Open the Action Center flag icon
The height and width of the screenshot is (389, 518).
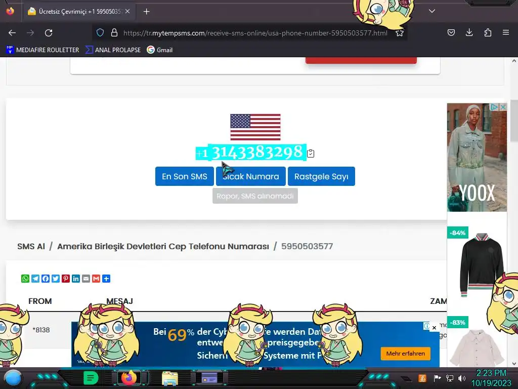coord(437,378)
